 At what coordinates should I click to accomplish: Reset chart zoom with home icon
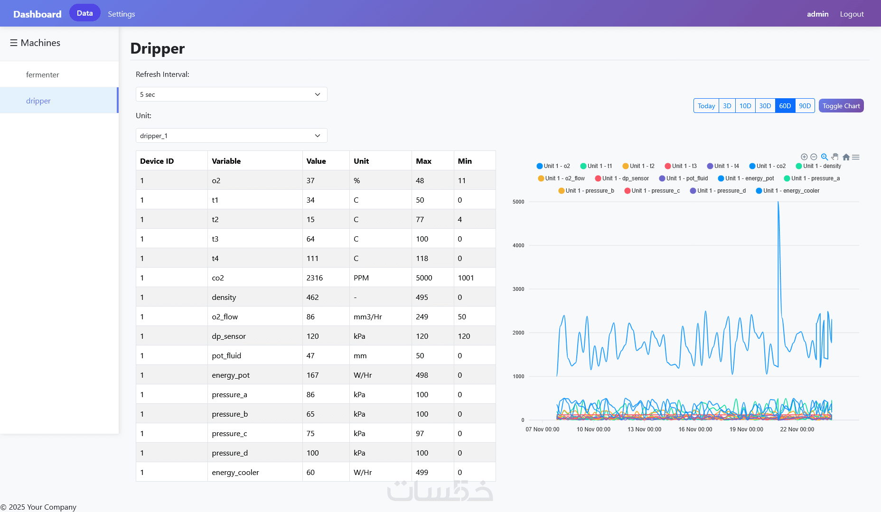846,157
